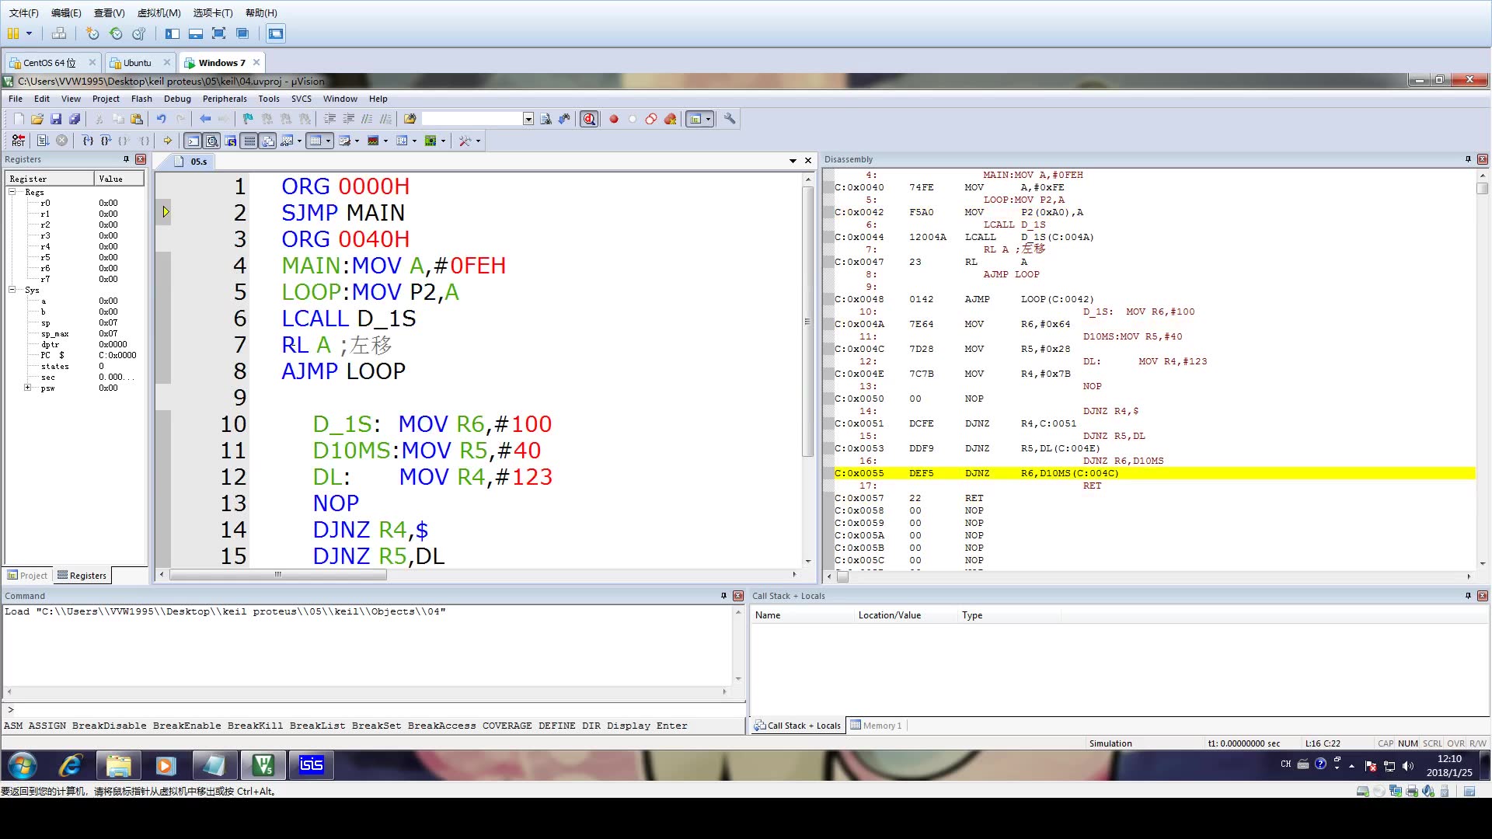Click the Run program icon
Image resolution: width=1492 pixels, height=839 pixels.
[43, 141]
